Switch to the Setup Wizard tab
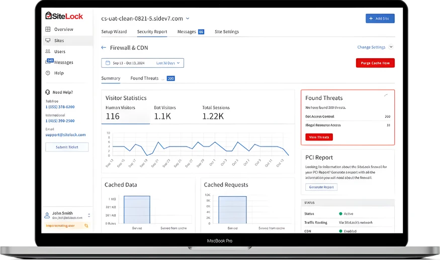 (114, 32)
